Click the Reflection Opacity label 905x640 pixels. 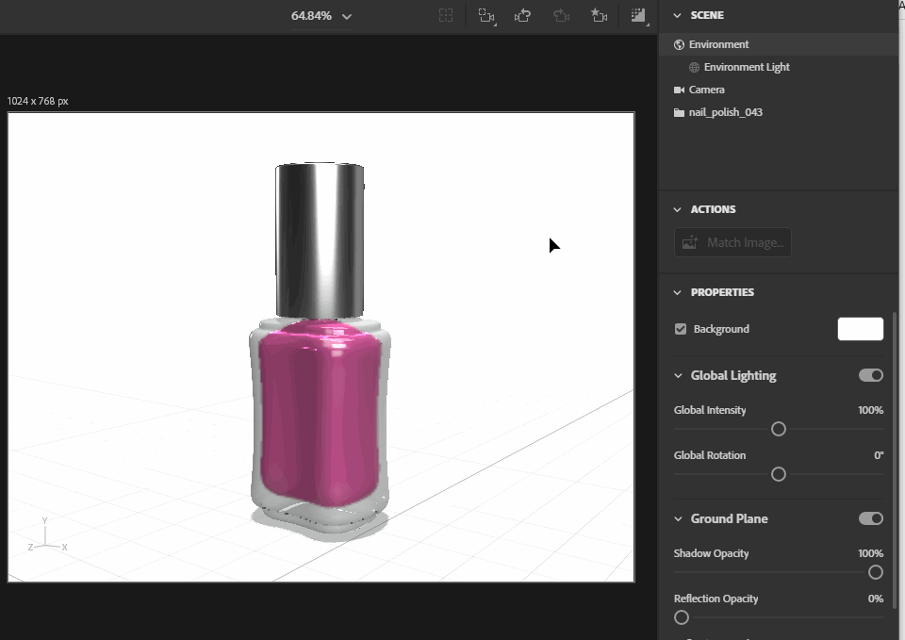(x=716, y=599)
